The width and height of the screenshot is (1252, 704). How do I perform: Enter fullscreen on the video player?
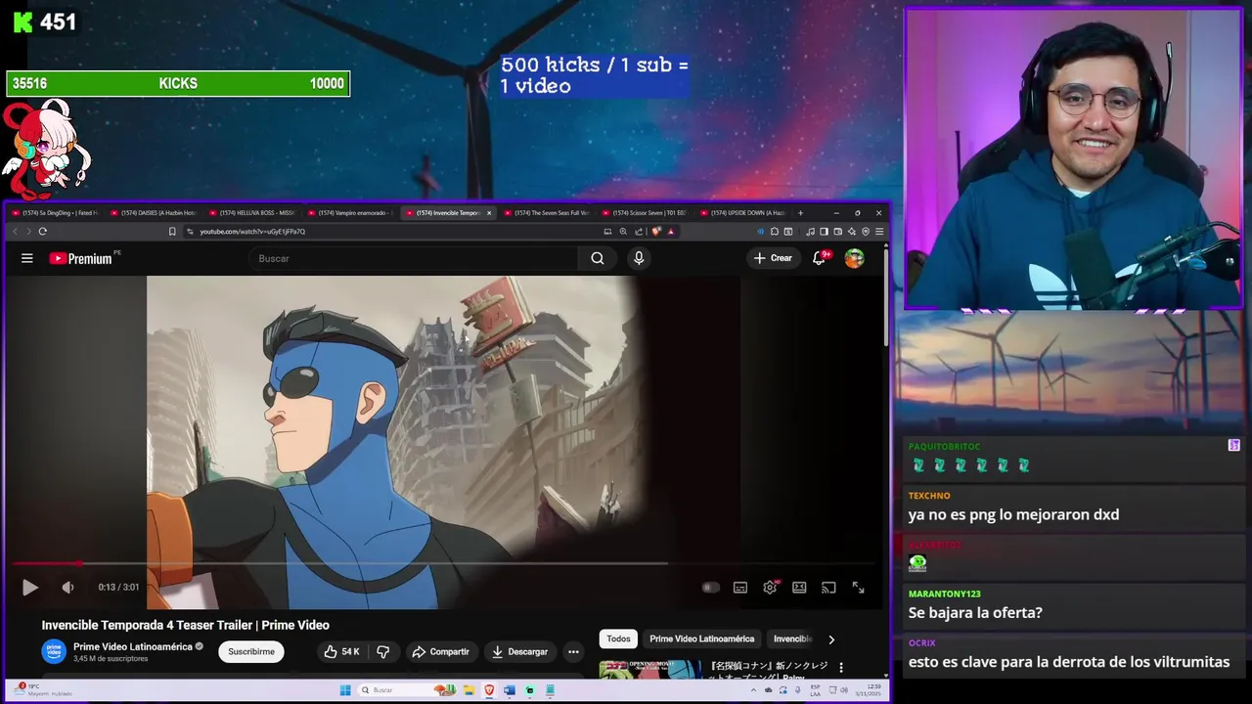coord(858,587)
